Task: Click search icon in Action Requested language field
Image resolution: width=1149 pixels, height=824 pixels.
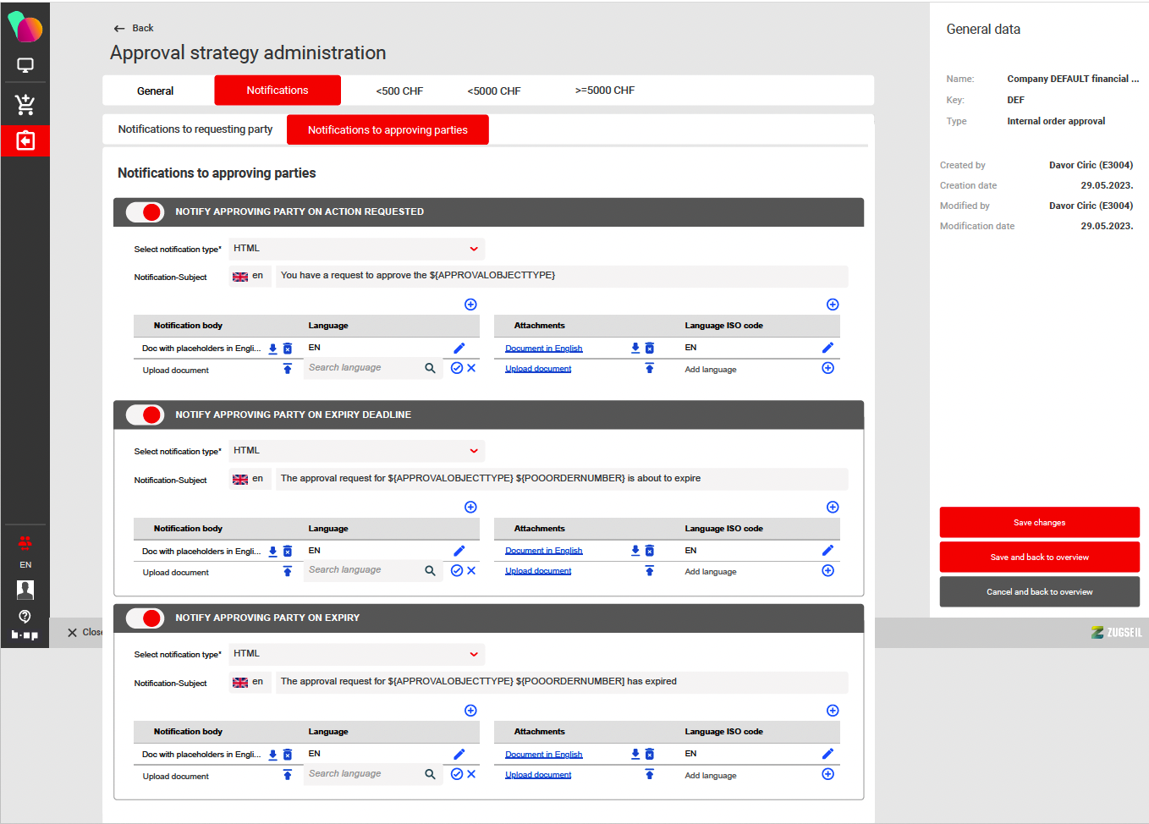Action: point(430,368)
